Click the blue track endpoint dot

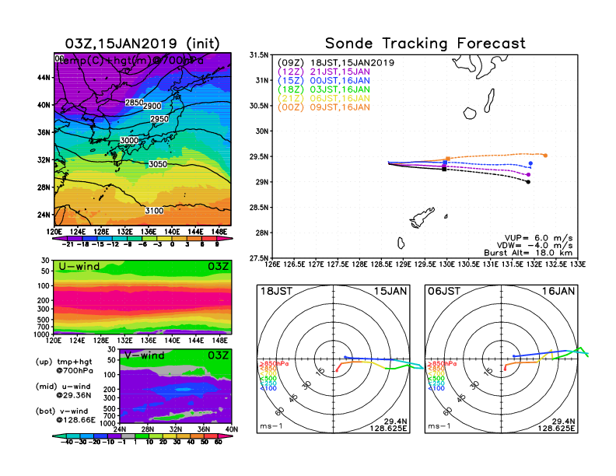coord(530,163)
